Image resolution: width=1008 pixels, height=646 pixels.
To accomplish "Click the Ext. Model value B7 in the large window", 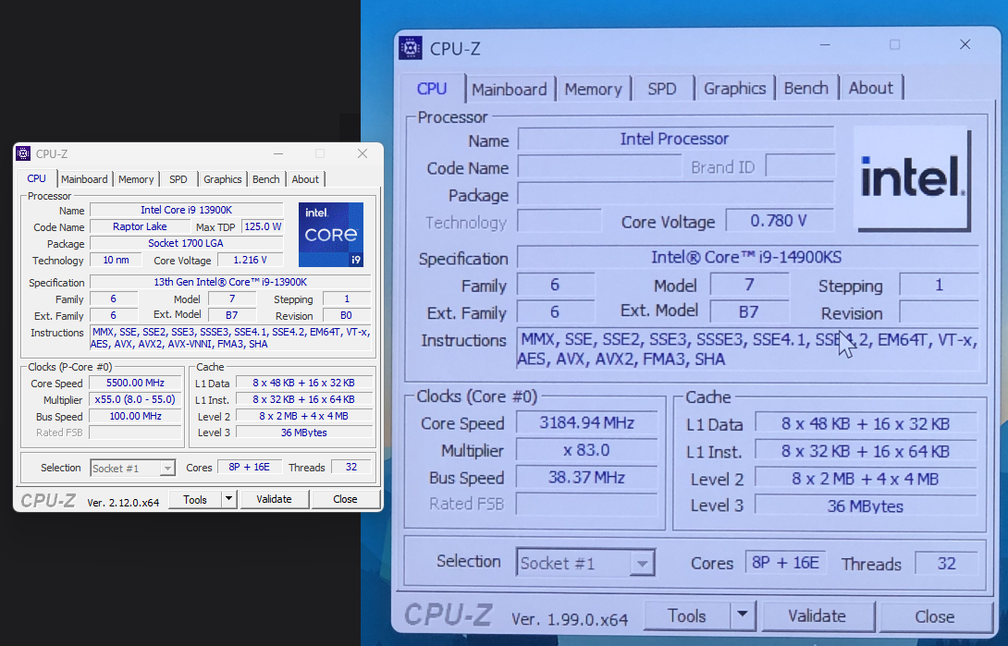I will tap(749, 312).
